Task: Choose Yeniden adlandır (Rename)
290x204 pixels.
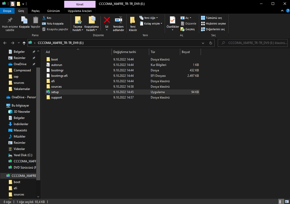Action: [118, 24]
